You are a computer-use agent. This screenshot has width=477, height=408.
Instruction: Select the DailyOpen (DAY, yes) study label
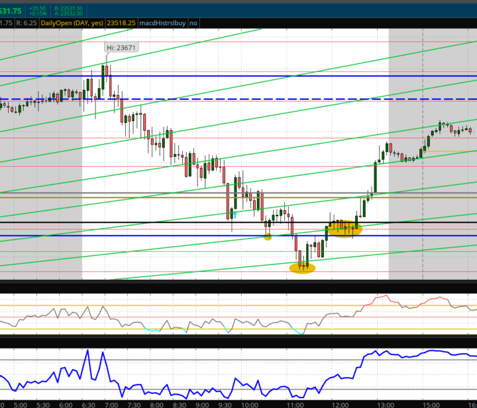pos(72,23)
